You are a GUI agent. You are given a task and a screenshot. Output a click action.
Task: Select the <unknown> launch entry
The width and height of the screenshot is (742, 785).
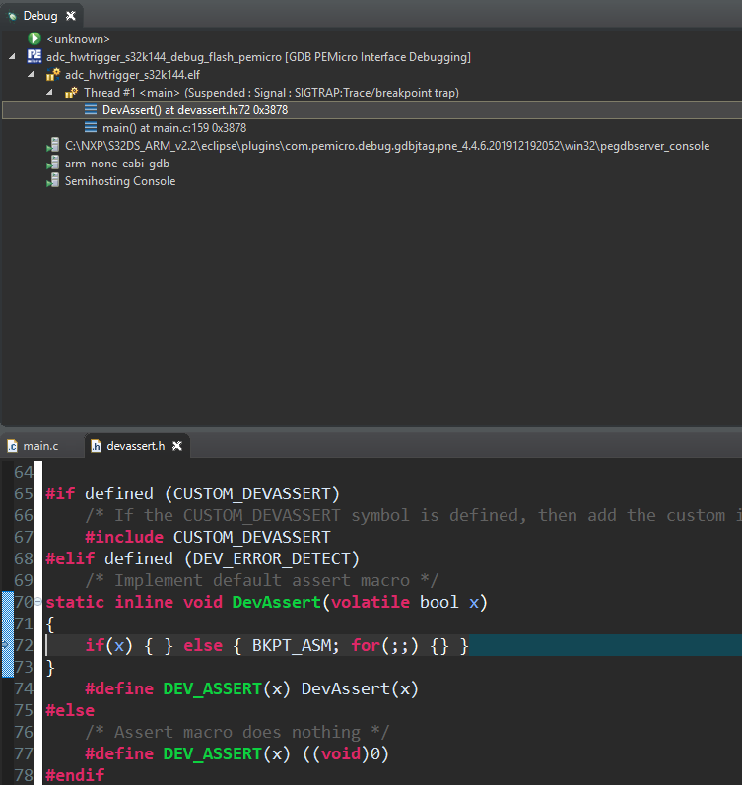(78, 39)
